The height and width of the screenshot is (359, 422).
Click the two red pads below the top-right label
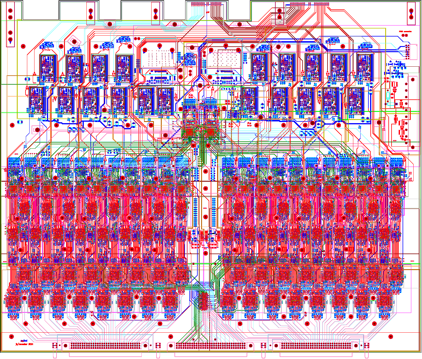pyautogui.click(x=404, y=35)
